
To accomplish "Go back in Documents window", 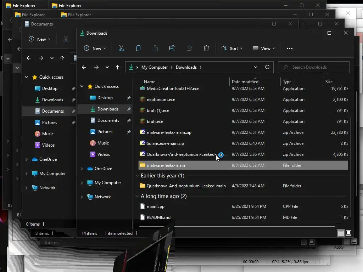I will coord(29,58).
